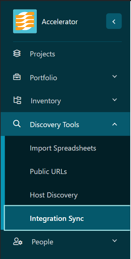Expand the People dropdown chevron
The height and width of the screenshot is (259, 131).
pos(115,241)
